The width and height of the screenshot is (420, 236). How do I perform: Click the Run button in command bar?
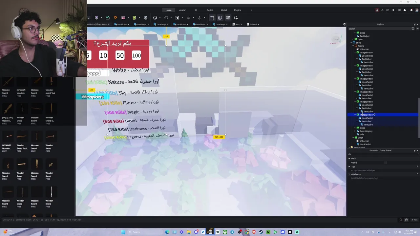(x=415, y=220)
